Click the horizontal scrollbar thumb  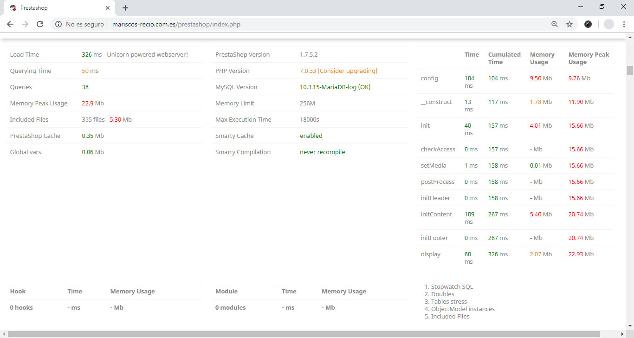[304, 334]
